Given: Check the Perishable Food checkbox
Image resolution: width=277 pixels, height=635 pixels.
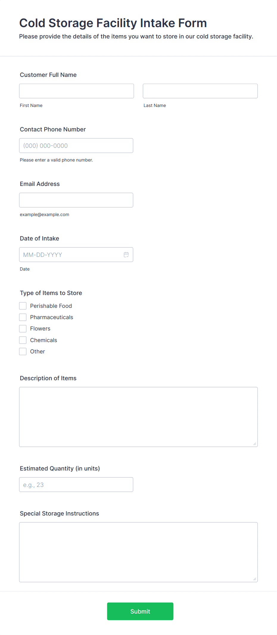Looking at the screenshot, I should point(23,306).
